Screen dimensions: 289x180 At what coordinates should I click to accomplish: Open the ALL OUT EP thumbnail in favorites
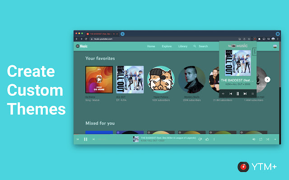tap(130, 80)
